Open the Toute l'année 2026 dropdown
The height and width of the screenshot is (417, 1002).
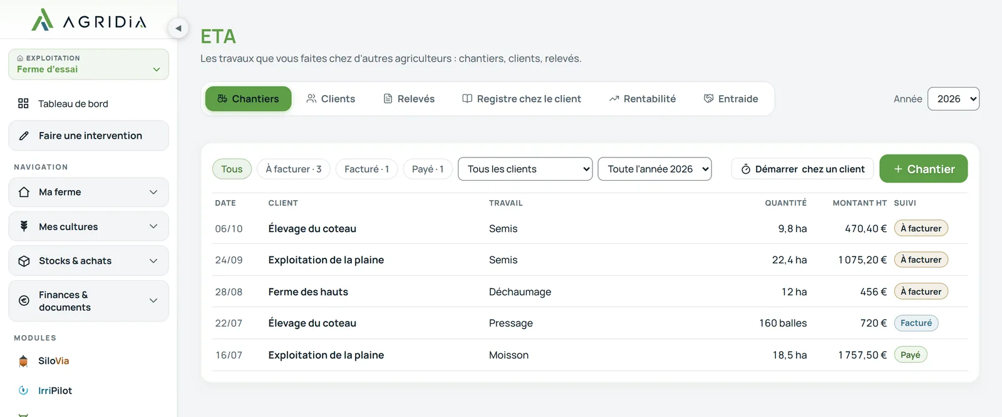pyautogui.click(x=654, y=169)
